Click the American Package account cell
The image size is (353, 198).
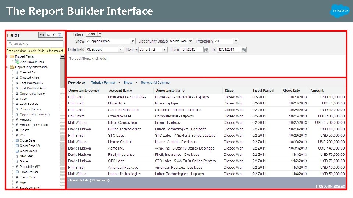(123, 168)
